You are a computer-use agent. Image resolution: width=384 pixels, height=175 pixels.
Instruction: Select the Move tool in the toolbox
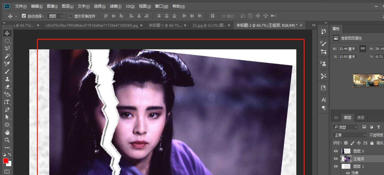coord(7,33)
